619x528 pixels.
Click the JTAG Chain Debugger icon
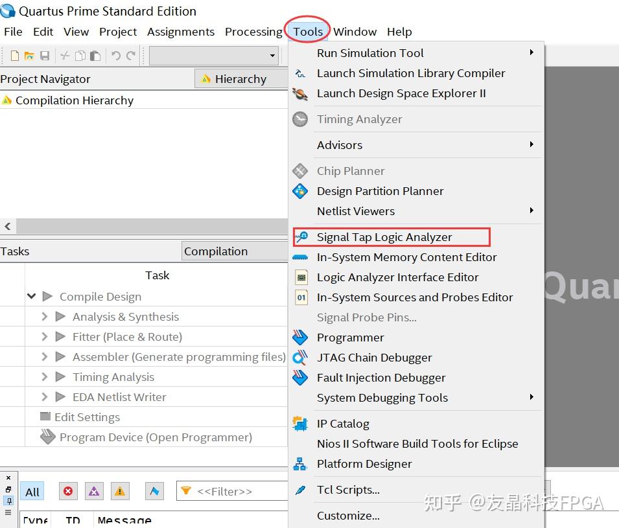300,358
